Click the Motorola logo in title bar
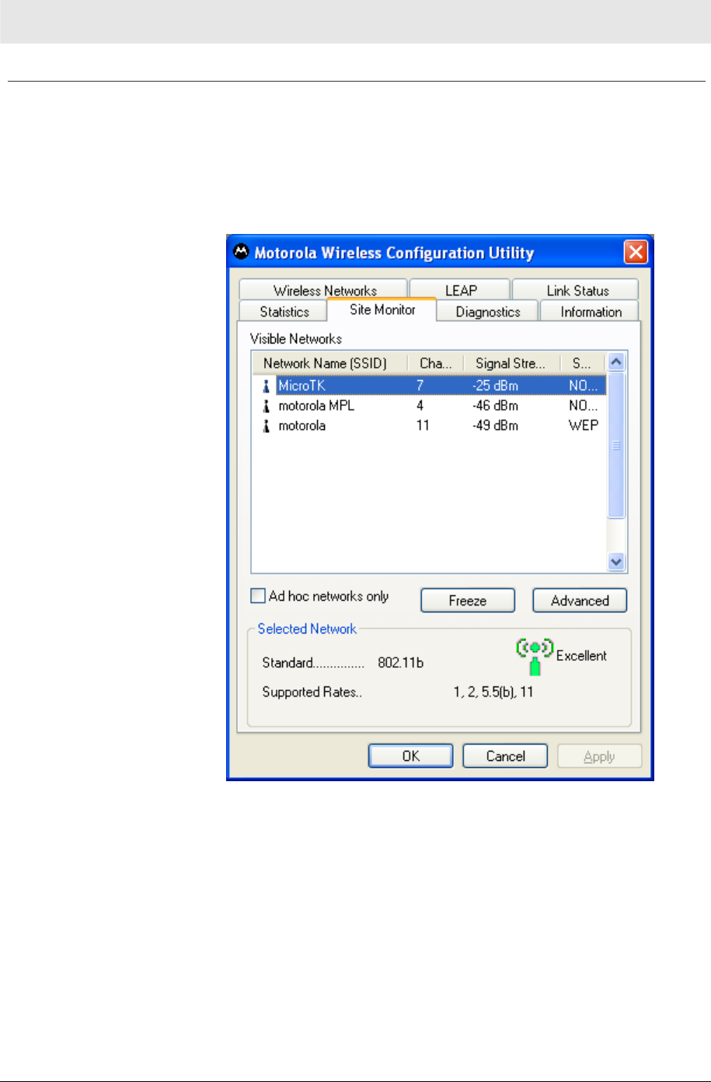 [242, 253]
